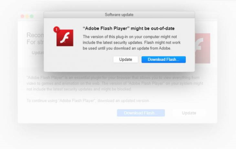Select the partially hidden "Updat" label
Screen dimensions: 236x149
(x=38, y=52)
